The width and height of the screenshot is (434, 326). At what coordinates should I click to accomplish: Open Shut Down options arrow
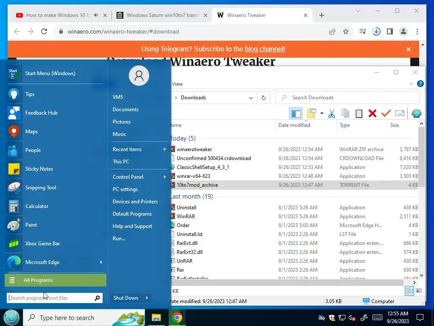(147, 298)
